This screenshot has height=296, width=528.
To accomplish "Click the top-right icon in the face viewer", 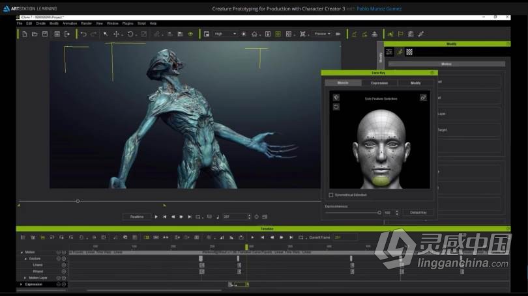I will (x=423, y=98).
